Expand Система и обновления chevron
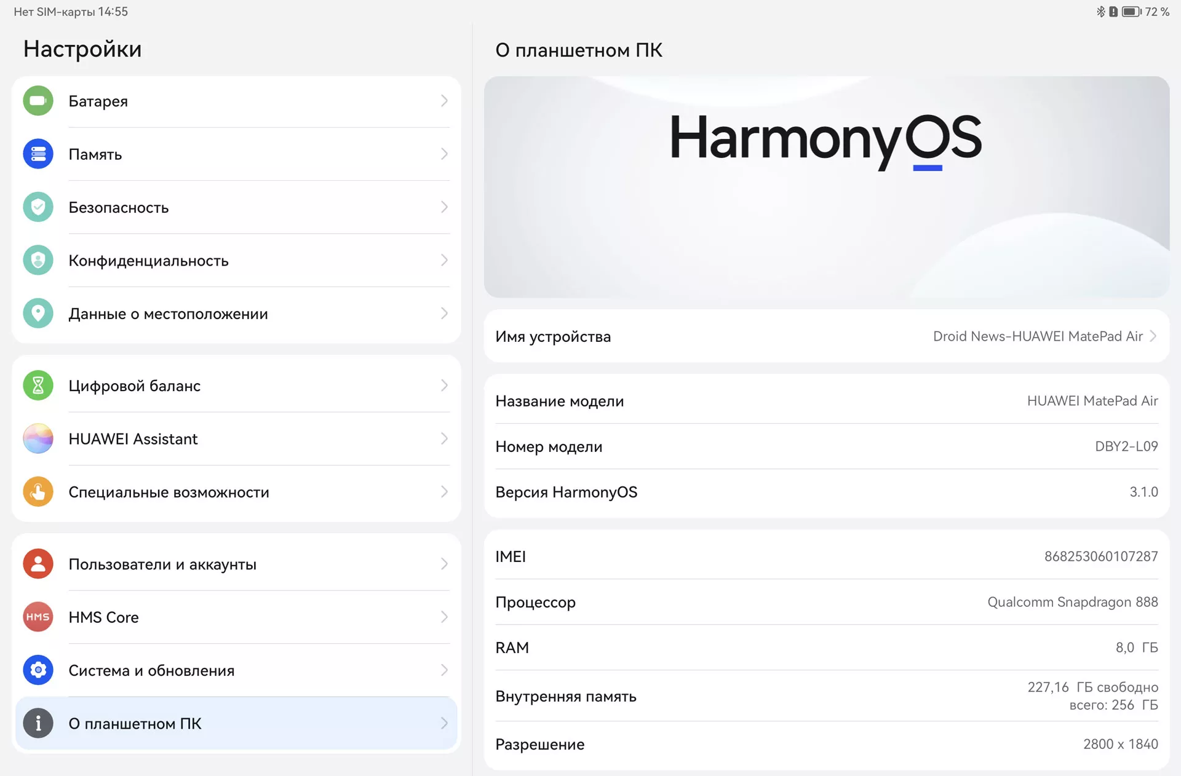 coord(444,670)
